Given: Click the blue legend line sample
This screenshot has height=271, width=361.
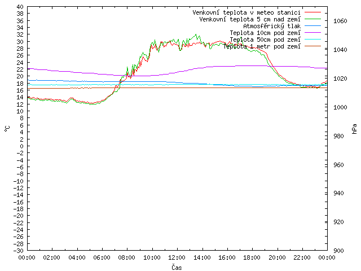Looking at the screenshot, I should click(312, 26).
